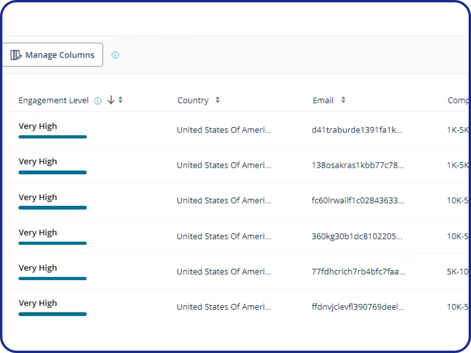The height and width of the screenshot is (353, 471).
Task: Click Very High in the 360kg30b row
Action: [x=38, y=232]
